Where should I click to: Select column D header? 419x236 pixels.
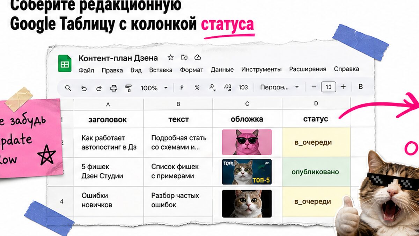[x=316, y=103]
